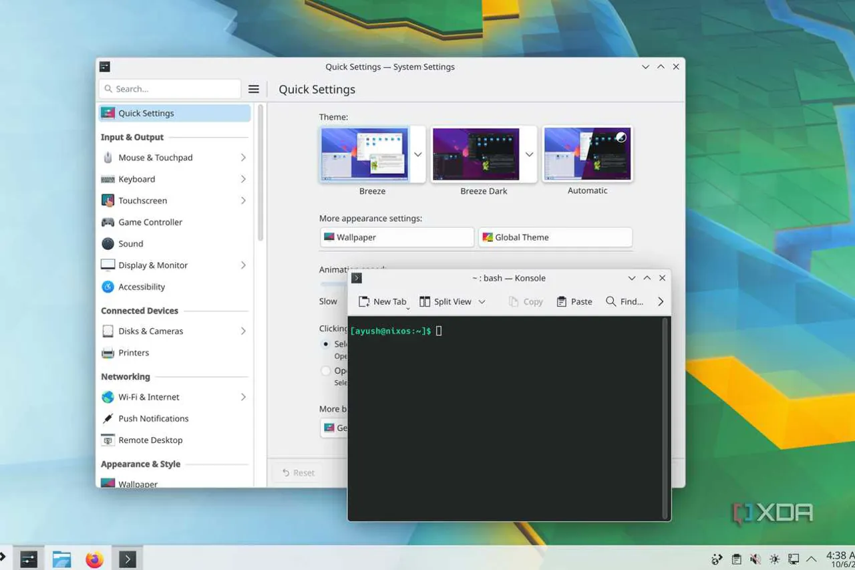Select the Quick Settings sidebar entry
855x570 pixels.
click(174, 113)
